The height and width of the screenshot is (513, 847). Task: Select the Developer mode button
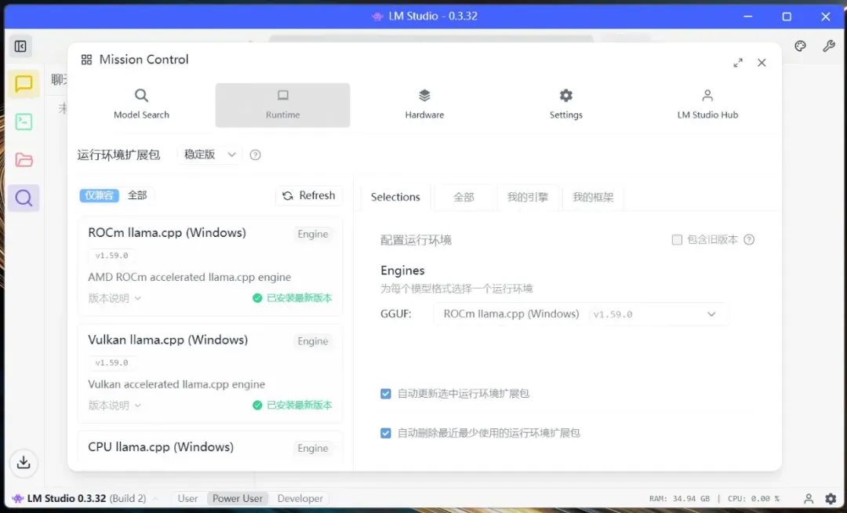pos(300,498)
